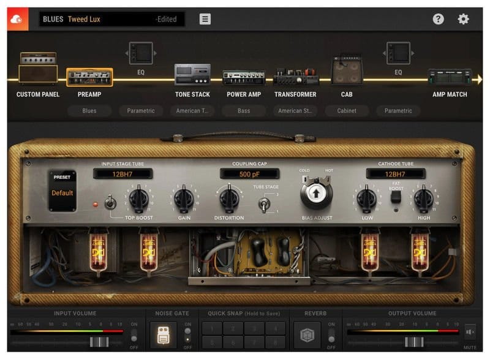Select the Transformer module icon
Screen dimensions: 490x359
(x=295, y=77)
